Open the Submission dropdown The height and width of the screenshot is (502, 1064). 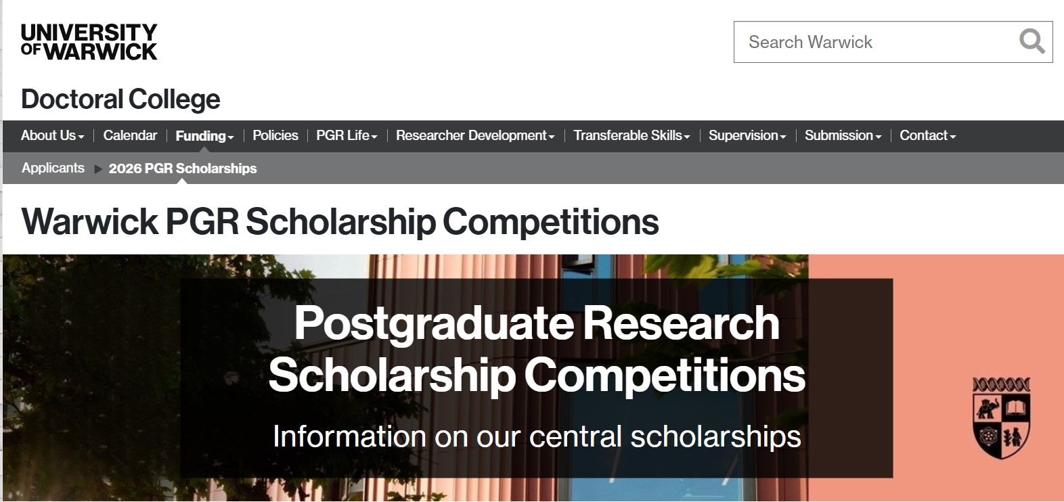click(841, 135)
